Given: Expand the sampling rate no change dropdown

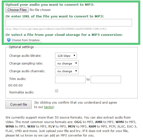Looking at the screenshot, I should coord(67,63).
